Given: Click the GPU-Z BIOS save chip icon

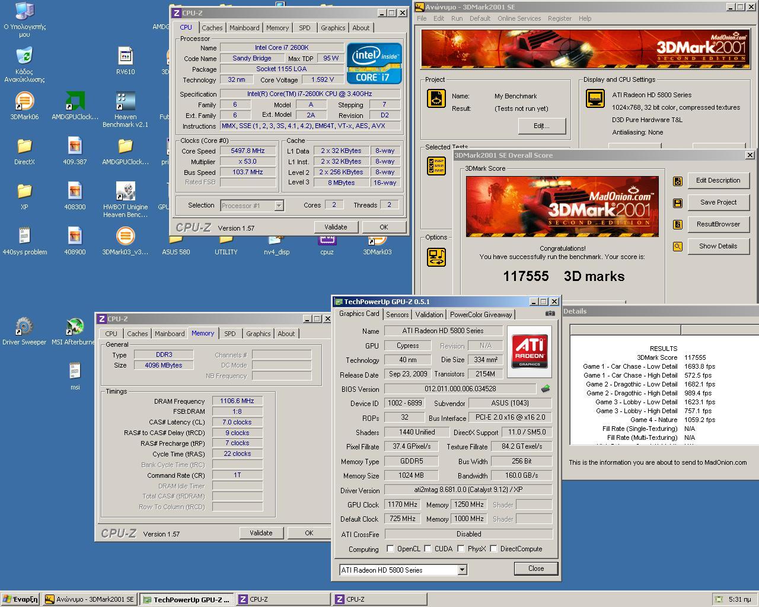Looking at the screenshot, I should click(546, 389).
